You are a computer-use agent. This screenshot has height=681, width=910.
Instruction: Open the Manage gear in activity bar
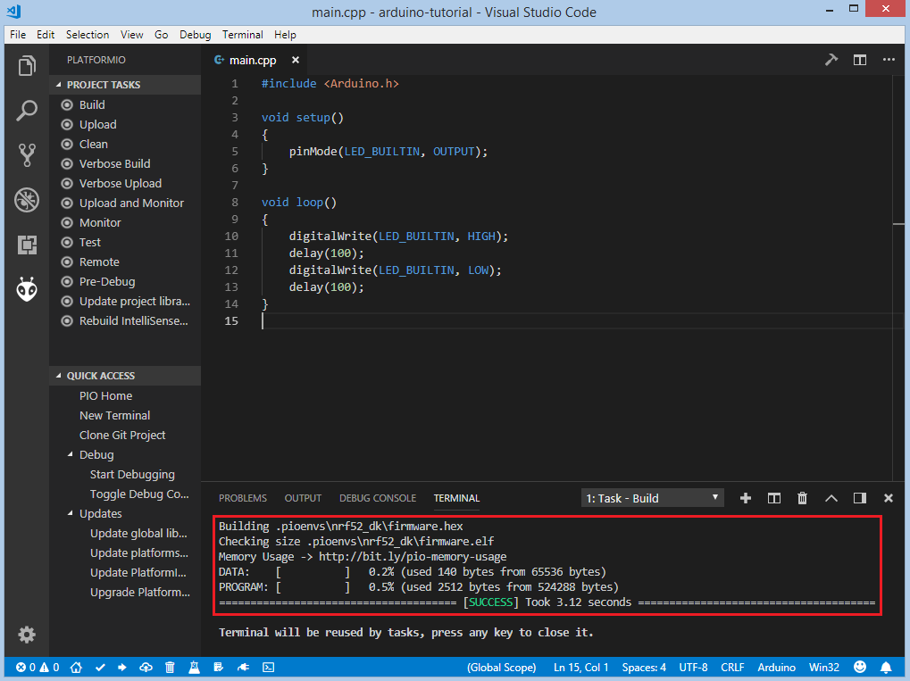pyautogui.click(x=27, y=635)
